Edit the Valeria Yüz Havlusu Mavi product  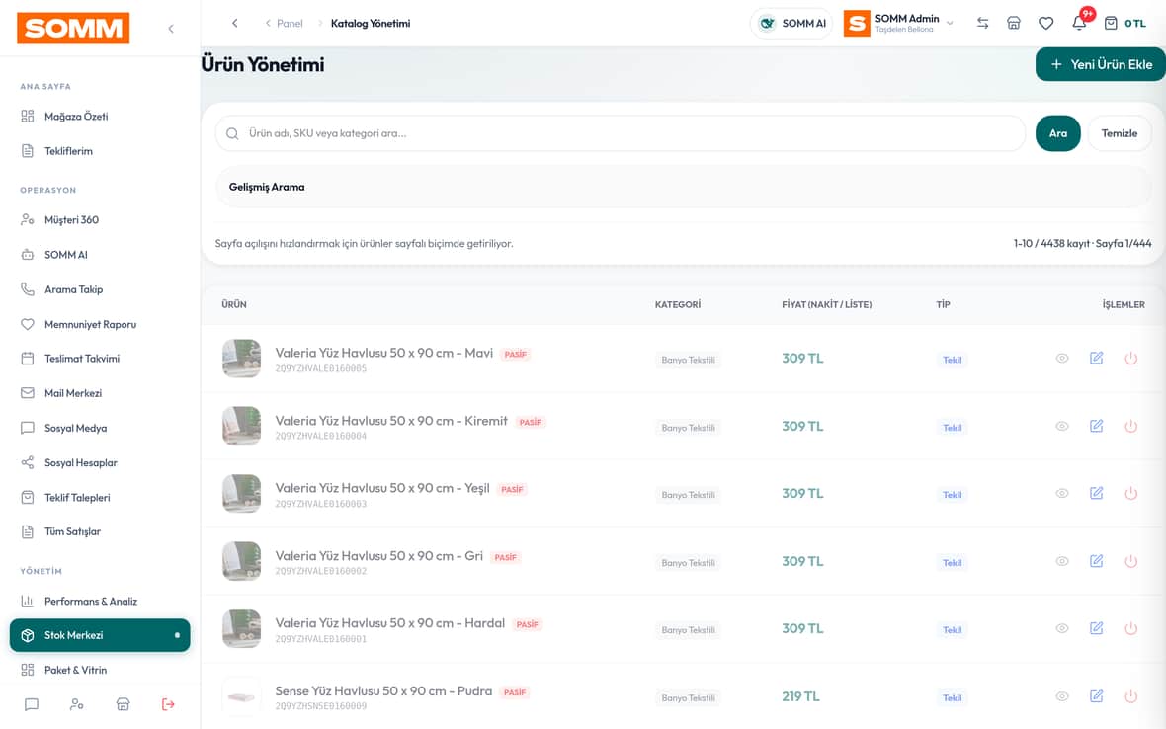tap(1096, 359)
